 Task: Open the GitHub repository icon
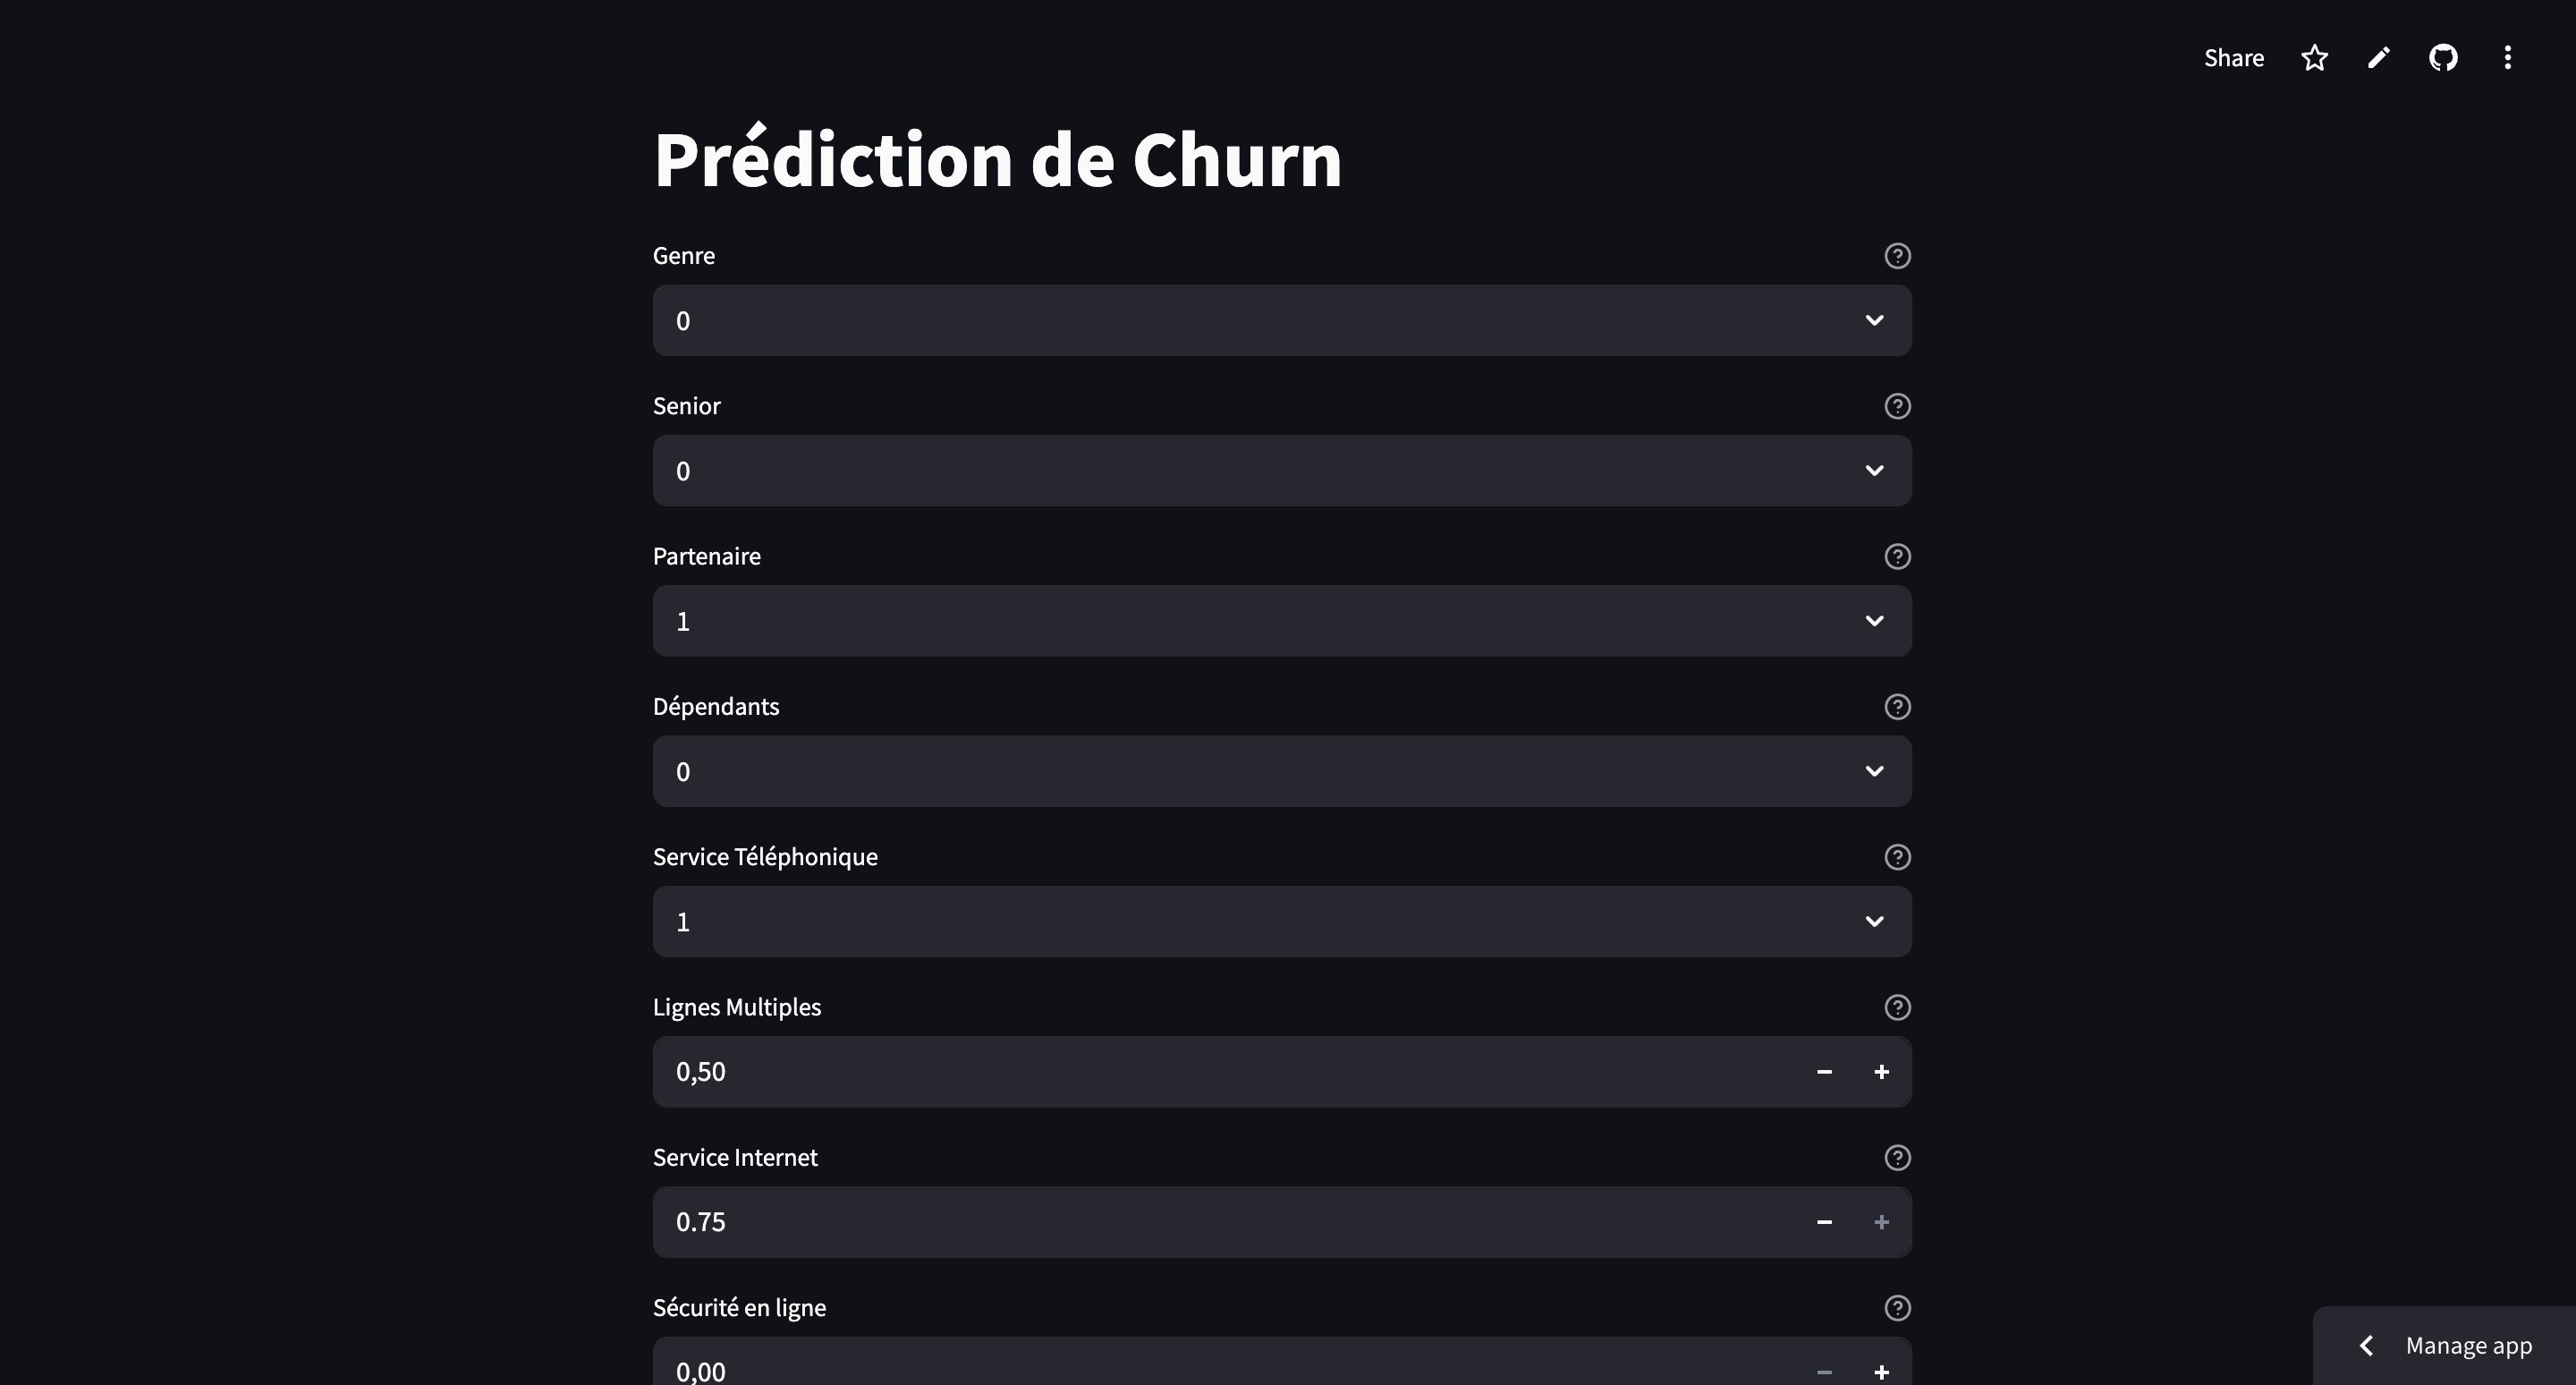2443,58
